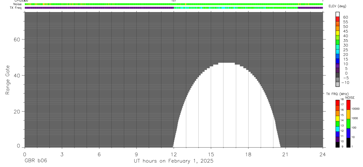The height and width of the screenshot is (167, 363).
Task: Click the yellow TX FRQ swatch between 15 and 14
Action: tap(338, 118)
